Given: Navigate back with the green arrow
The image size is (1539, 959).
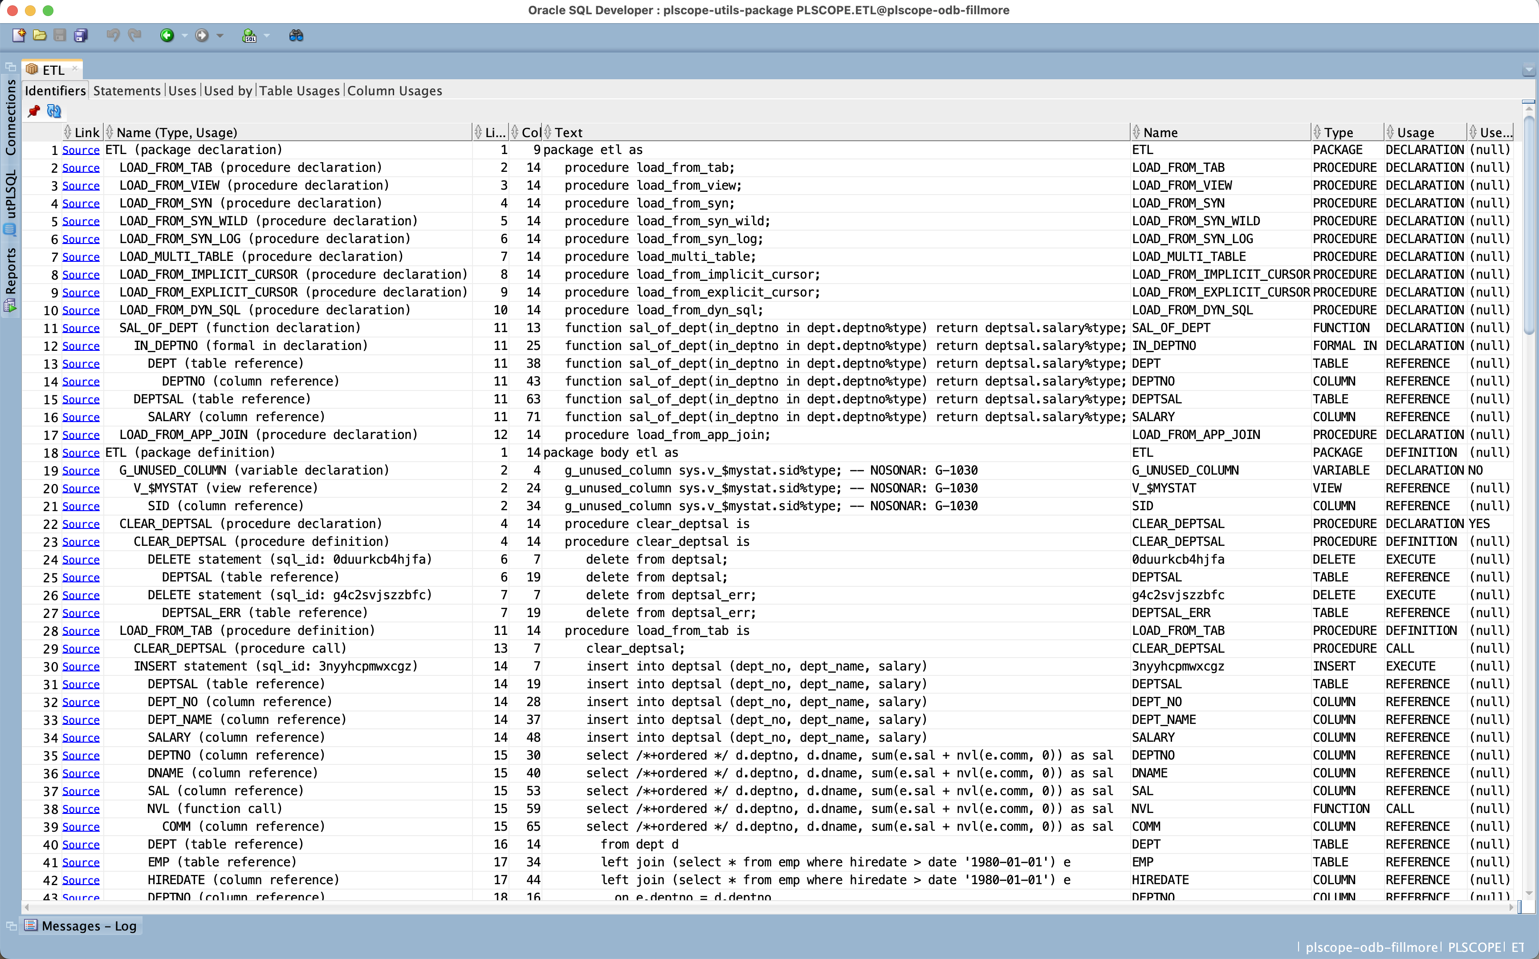Looking at the screenshot, I should (x=167, y=36).
